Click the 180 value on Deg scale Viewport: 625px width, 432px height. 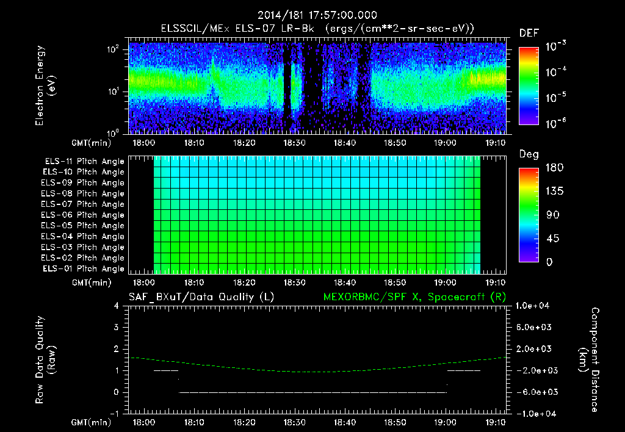pos(554,167)
